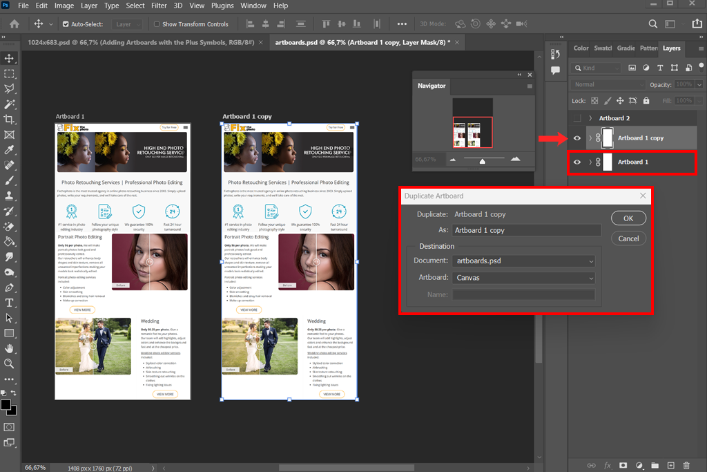Enable Show Transform Controls checkbox

click(157, 24)
